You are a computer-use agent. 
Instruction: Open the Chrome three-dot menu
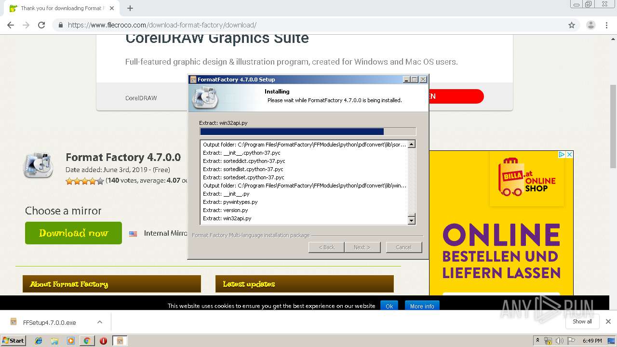tap(606, 25)
